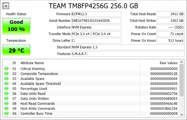Select the Host Read Commands attribute

point(38,104)
